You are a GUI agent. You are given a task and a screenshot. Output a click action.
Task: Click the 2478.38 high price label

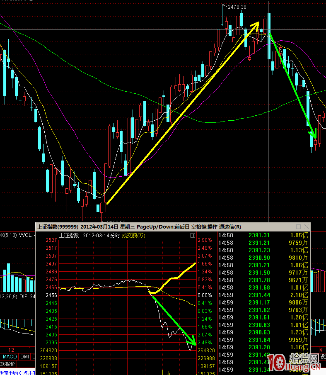pos(237,7)
